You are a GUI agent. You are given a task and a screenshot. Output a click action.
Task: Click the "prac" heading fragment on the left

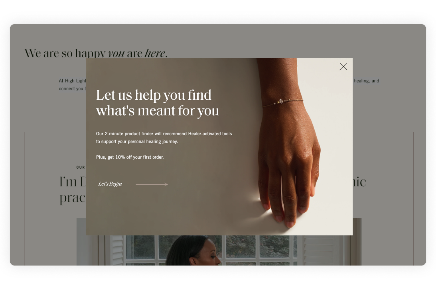[x=73, y=198]
